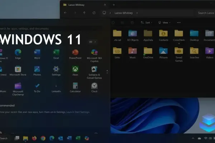Open the OneDrive folder
215x143 pixels.
click(x=148, y=53)
